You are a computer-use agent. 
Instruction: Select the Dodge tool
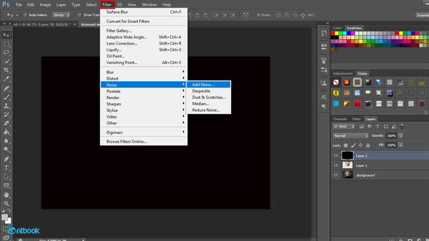point(6,149)
